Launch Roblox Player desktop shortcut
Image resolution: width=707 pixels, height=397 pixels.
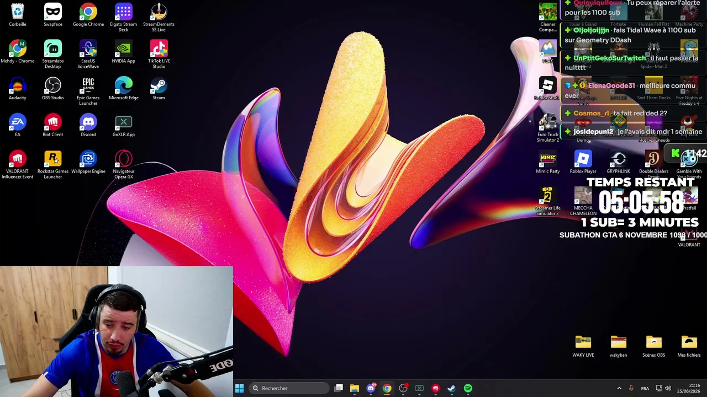point(583,162)
